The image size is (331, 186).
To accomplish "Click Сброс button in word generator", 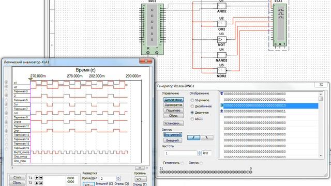I will (x=174, y=116).
